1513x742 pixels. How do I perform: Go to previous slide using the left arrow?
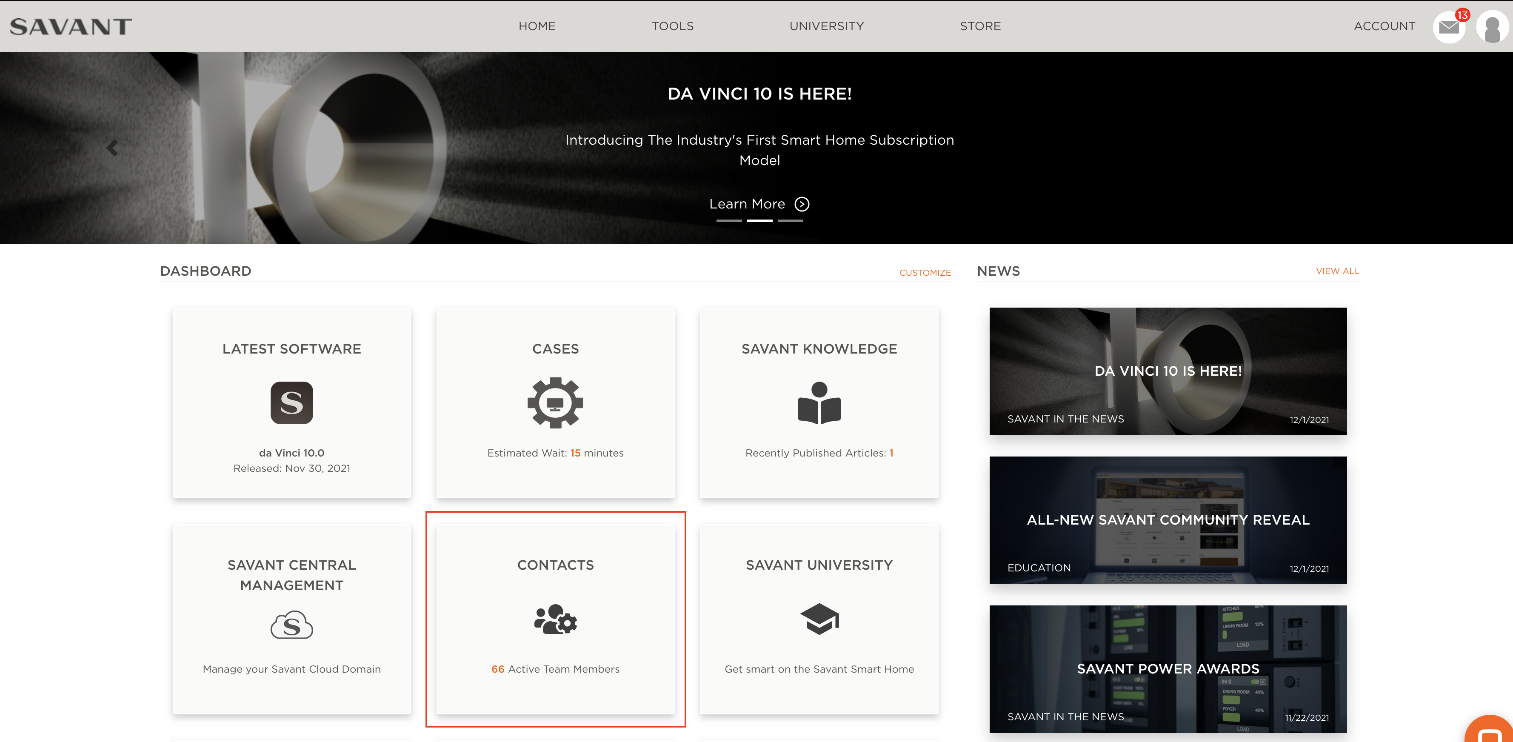click(112, 148)
